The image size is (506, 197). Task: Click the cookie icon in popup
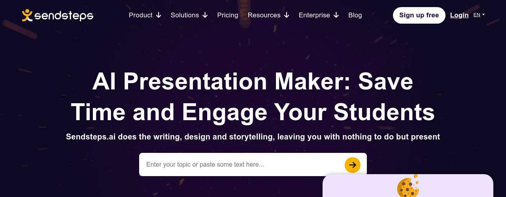[408, 186]
